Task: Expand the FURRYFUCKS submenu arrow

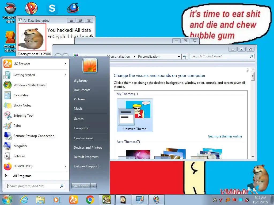Action: click(65, 166)
